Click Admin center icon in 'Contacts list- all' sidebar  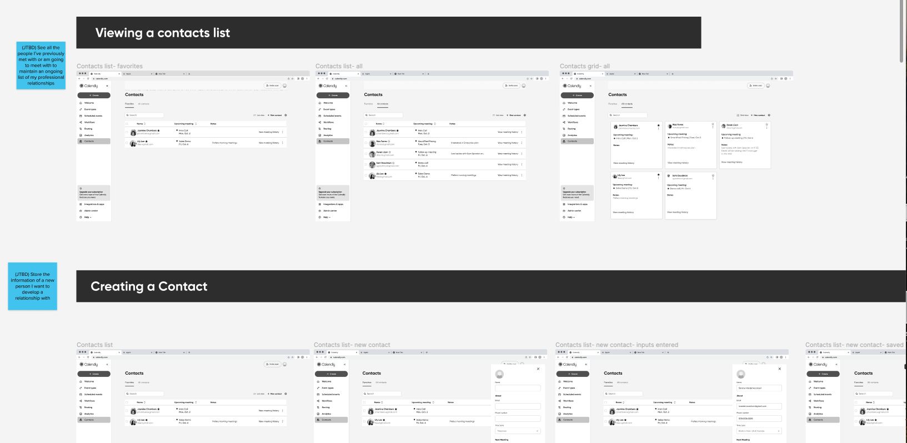320,210
